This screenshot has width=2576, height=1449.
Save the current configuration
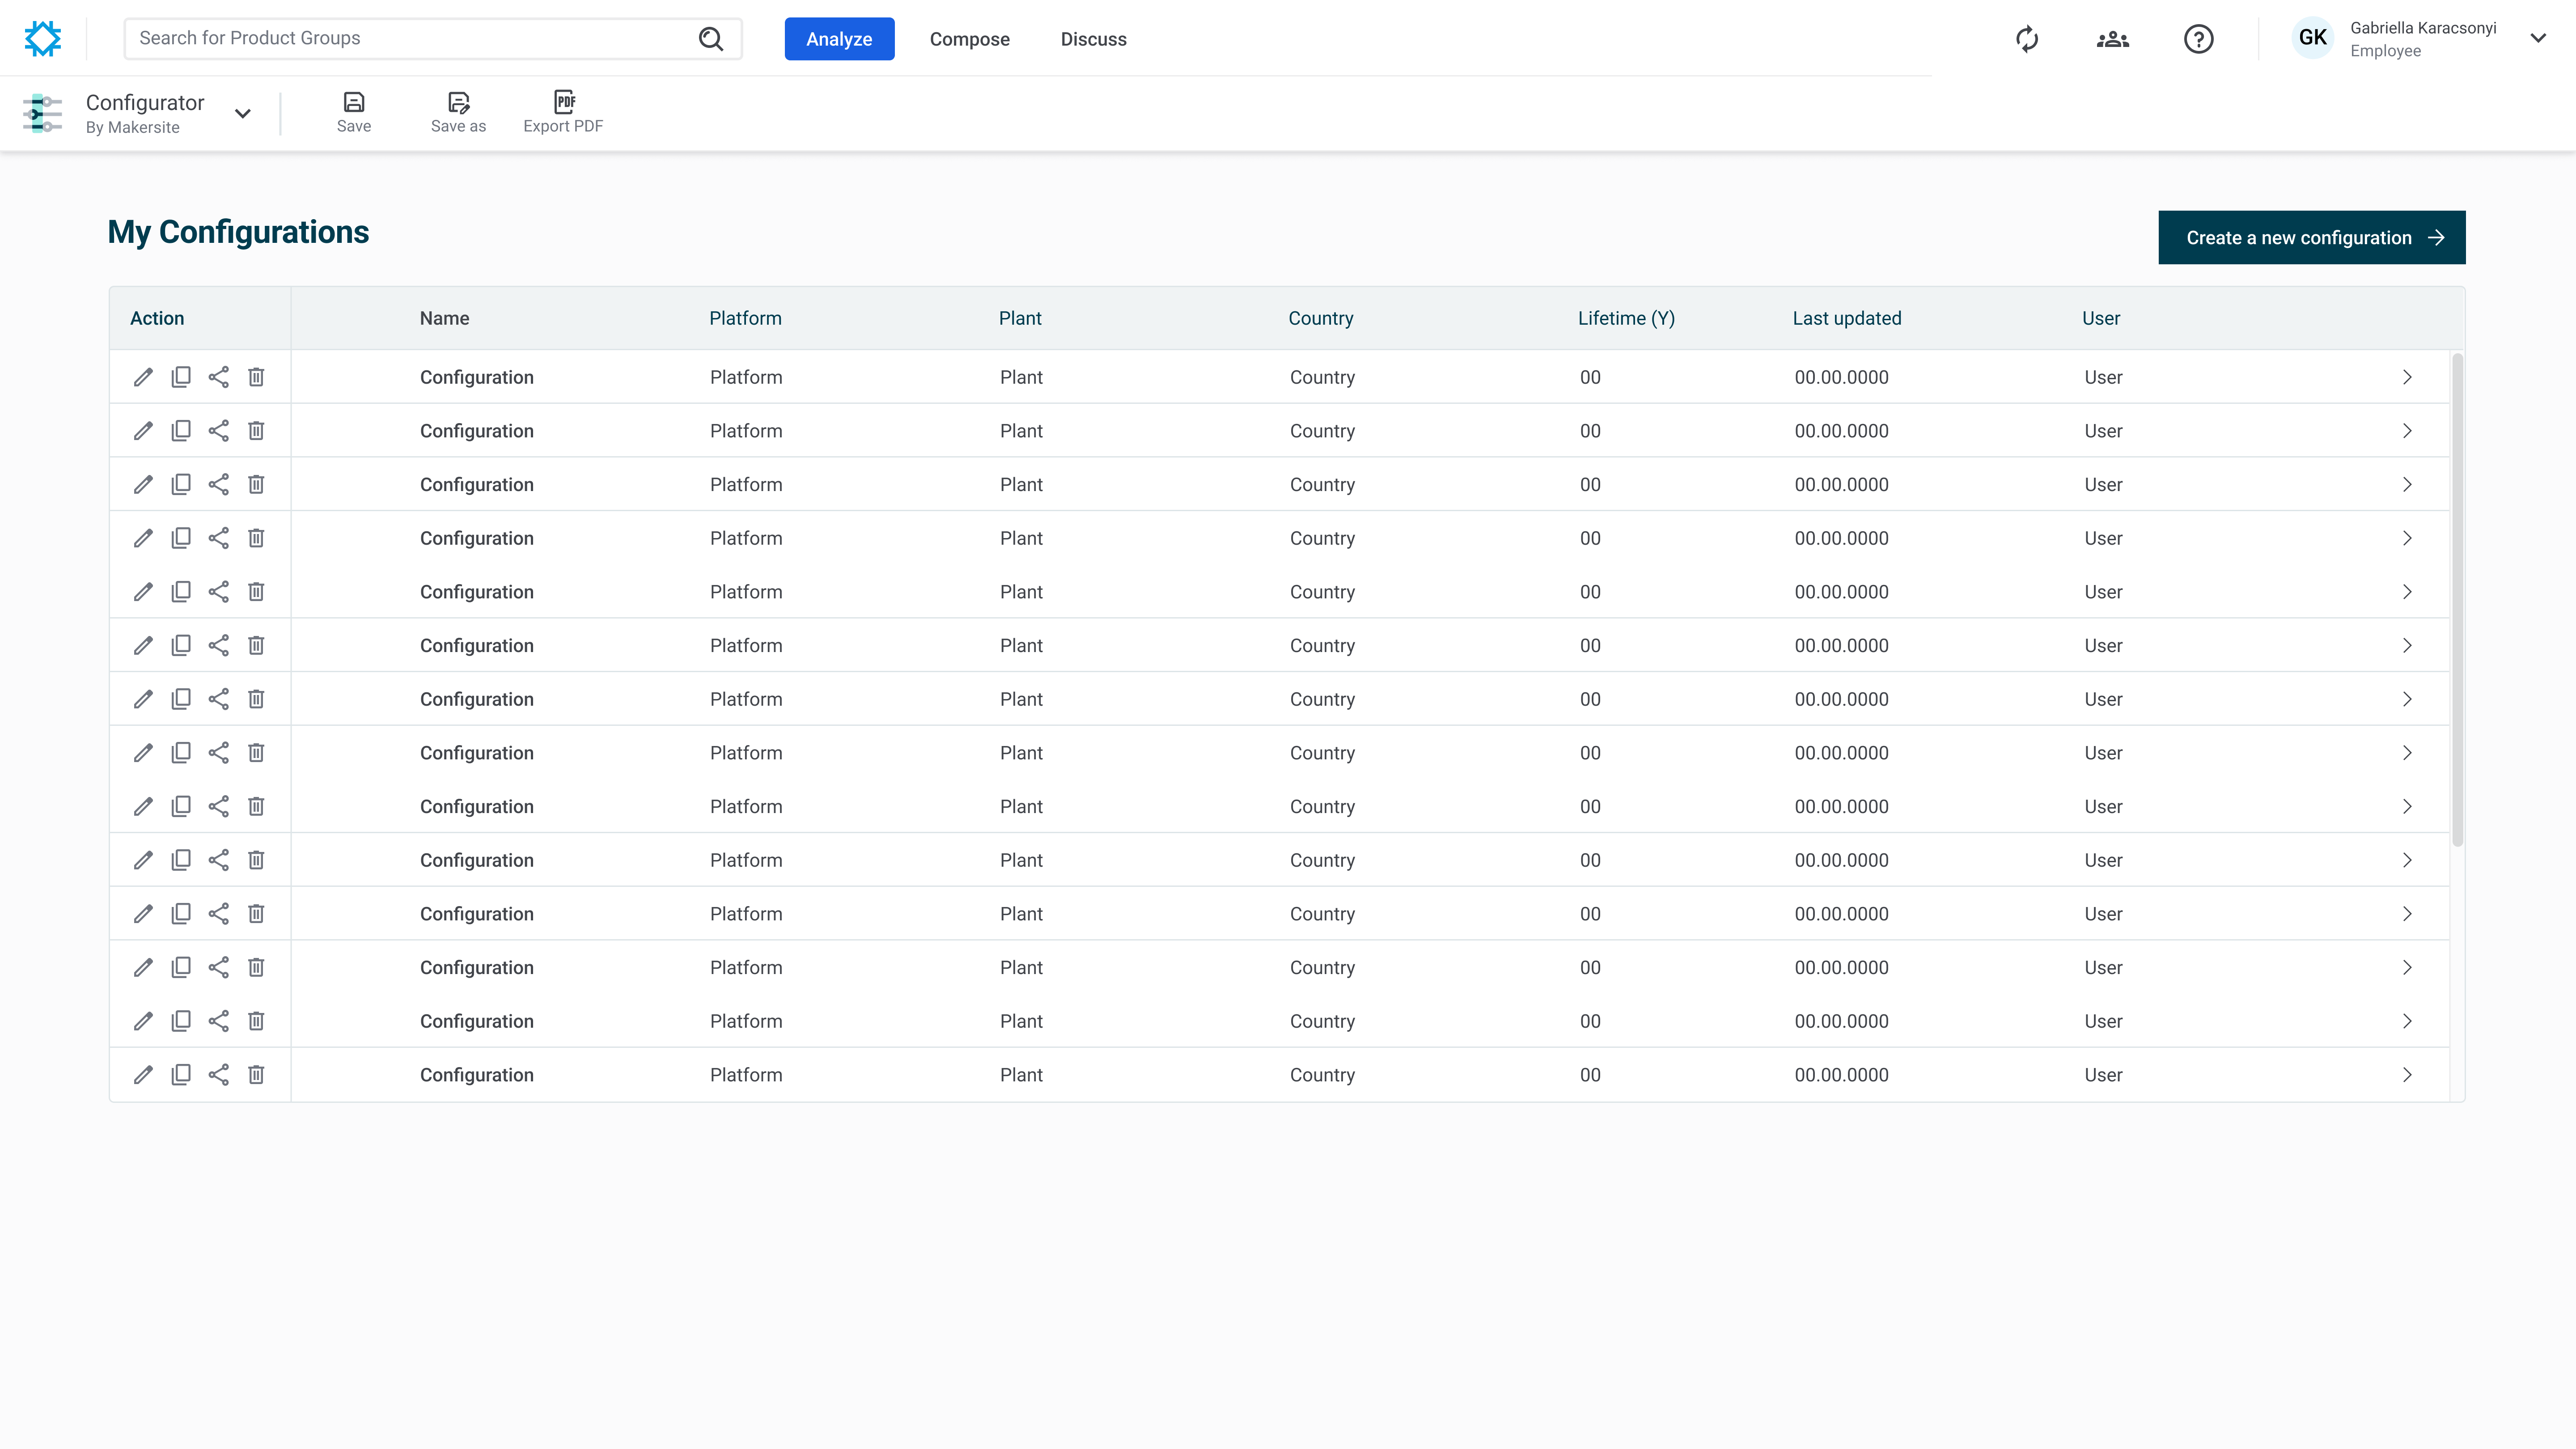(x=354, y=112)
